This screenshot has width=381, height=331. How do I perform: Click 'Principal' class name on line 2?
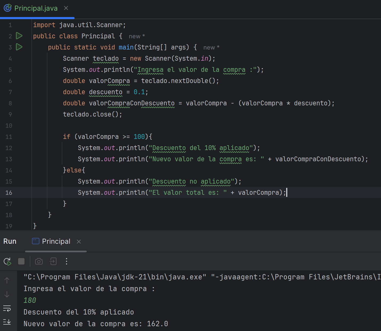click(98, 36)
